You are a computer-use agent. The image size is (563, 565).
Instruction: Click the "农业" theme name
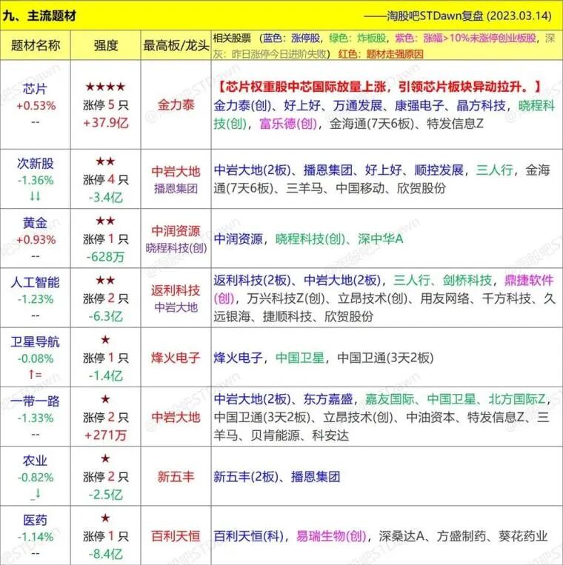click(35, 460)
